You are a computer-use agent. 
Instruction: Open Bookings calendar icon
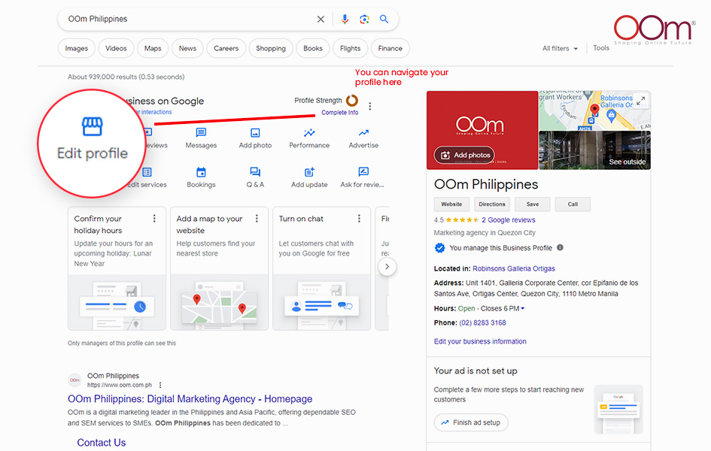[201, 172]
